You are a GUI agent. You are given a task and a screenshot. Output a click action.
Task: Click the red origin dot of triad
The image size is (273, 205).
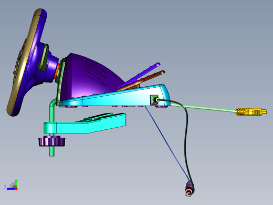coord(16,189)
